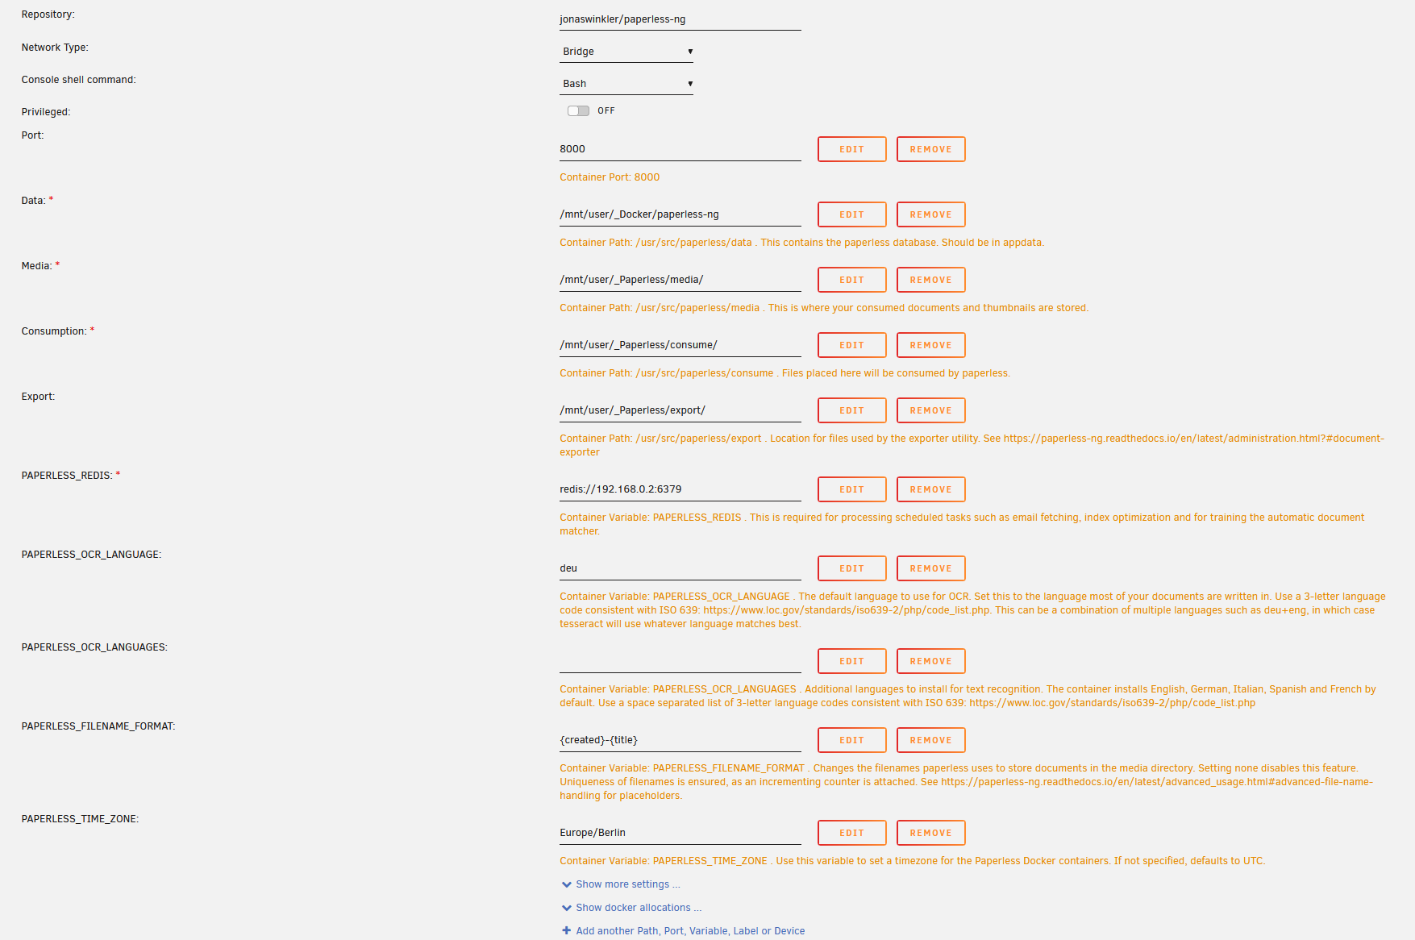The width and height of the screenshot is (1415, 940).
Task: Click the Privileged label
Action: (46, 112)
